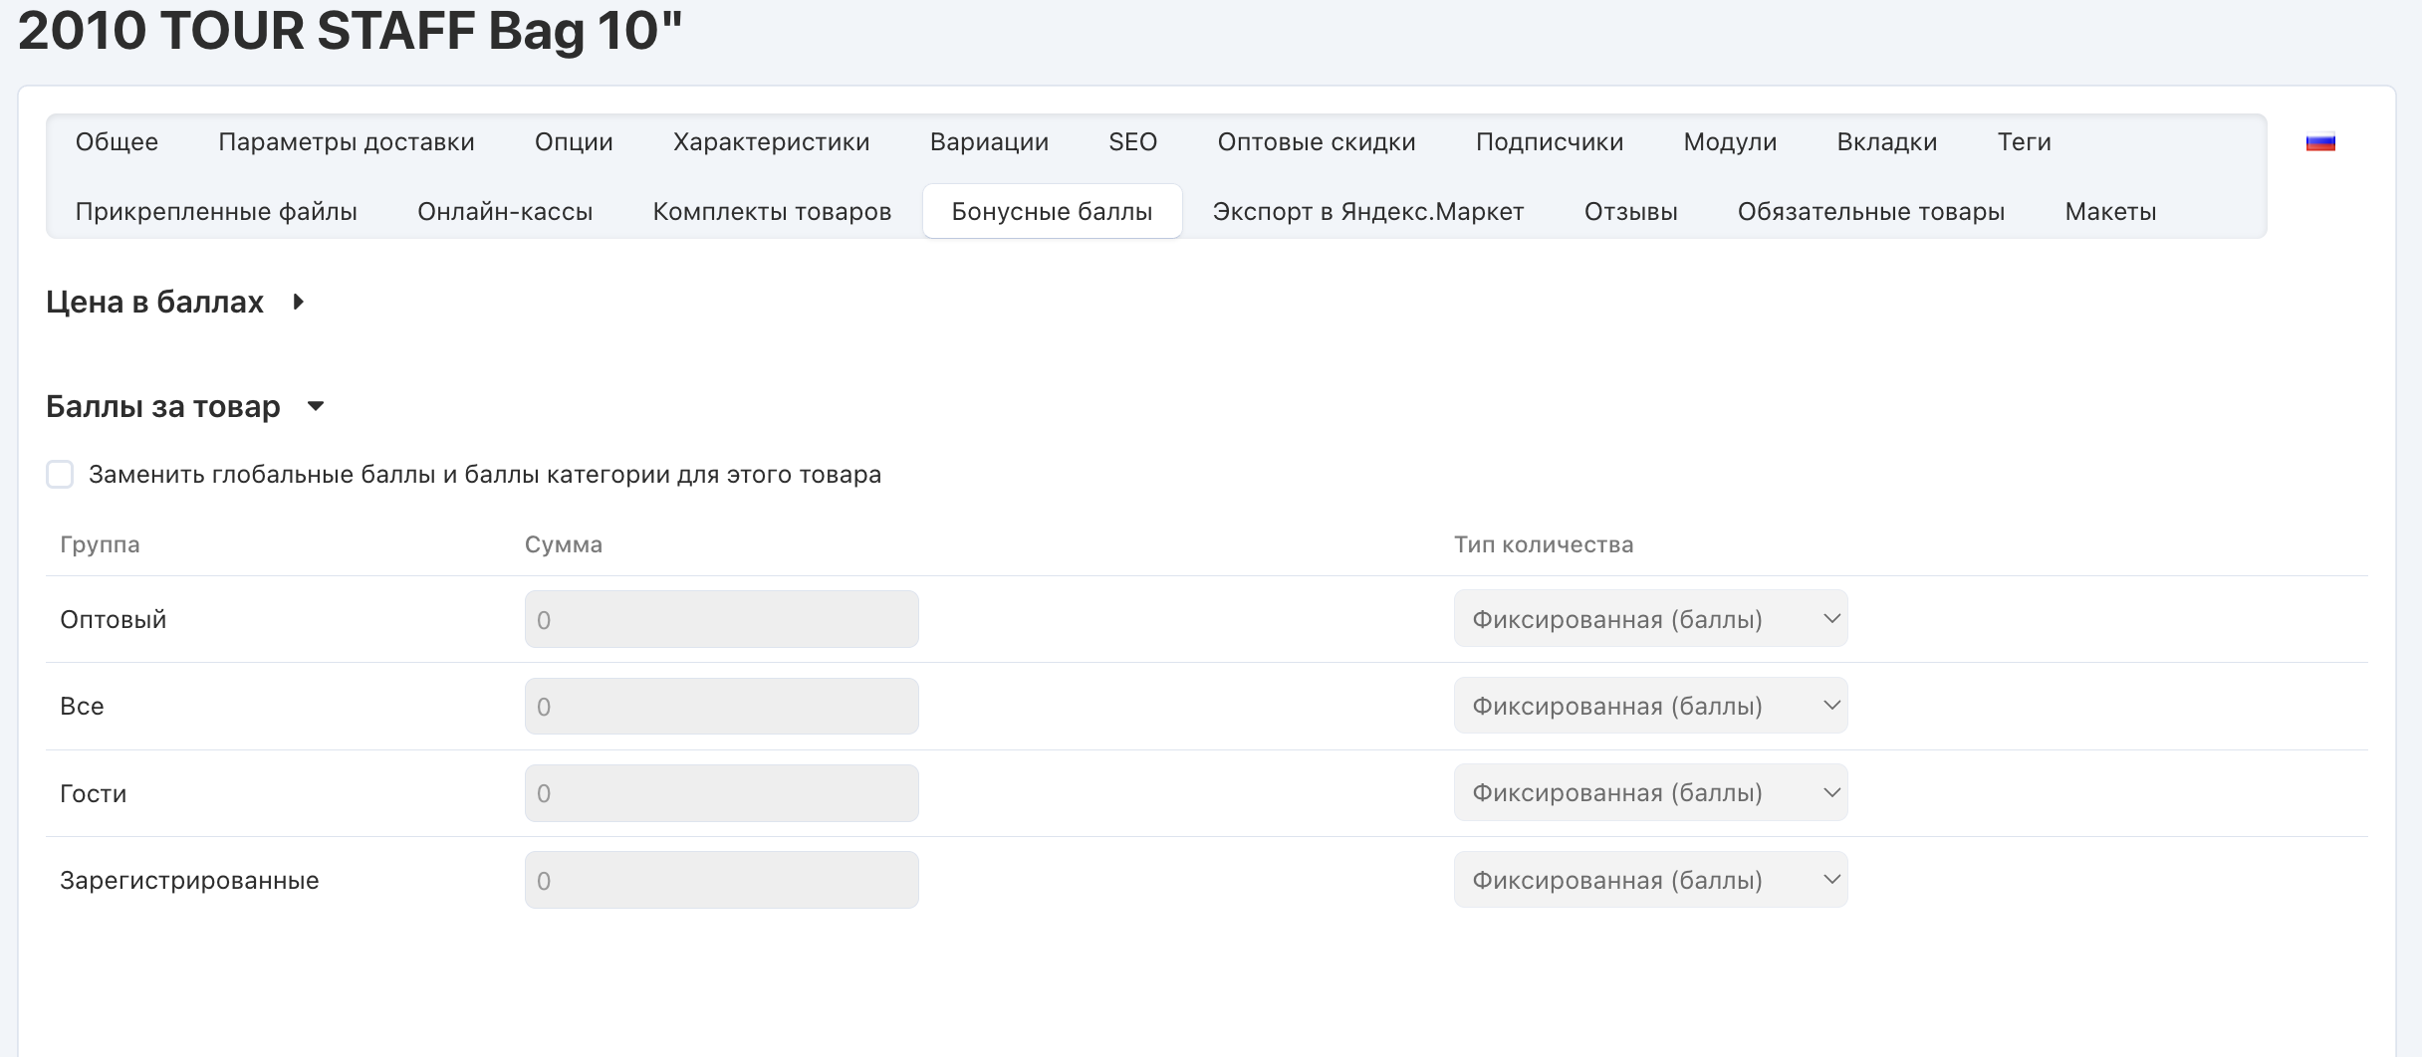The width and height of the screenshot is (2422, 1057).
Task: Go to the Макеты tab
Action: point(2110,212)
